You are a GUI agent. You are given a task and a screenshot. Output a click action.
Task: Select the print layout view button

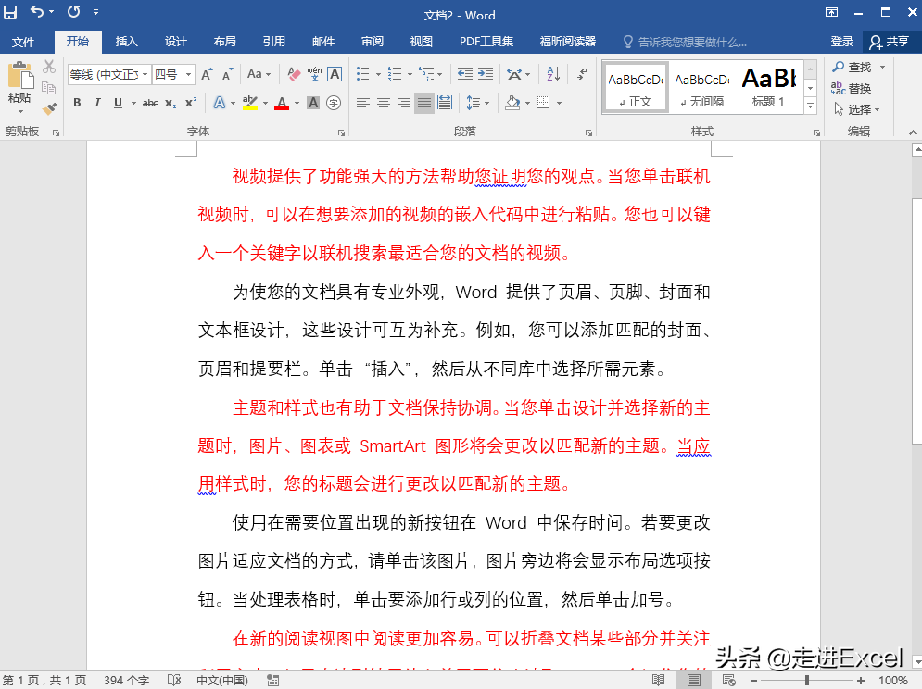pos(694,680)
